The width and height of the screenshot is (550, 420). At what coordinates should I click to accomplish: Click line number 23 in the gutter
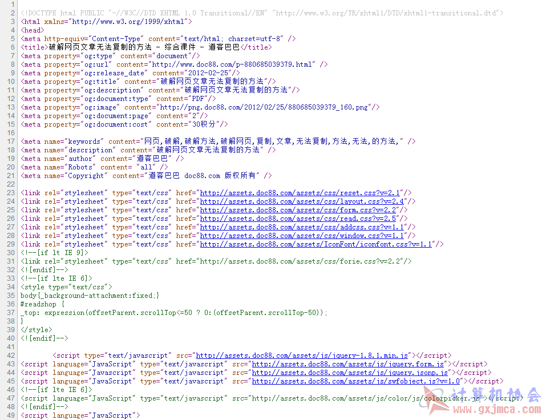tap(11, 193)
